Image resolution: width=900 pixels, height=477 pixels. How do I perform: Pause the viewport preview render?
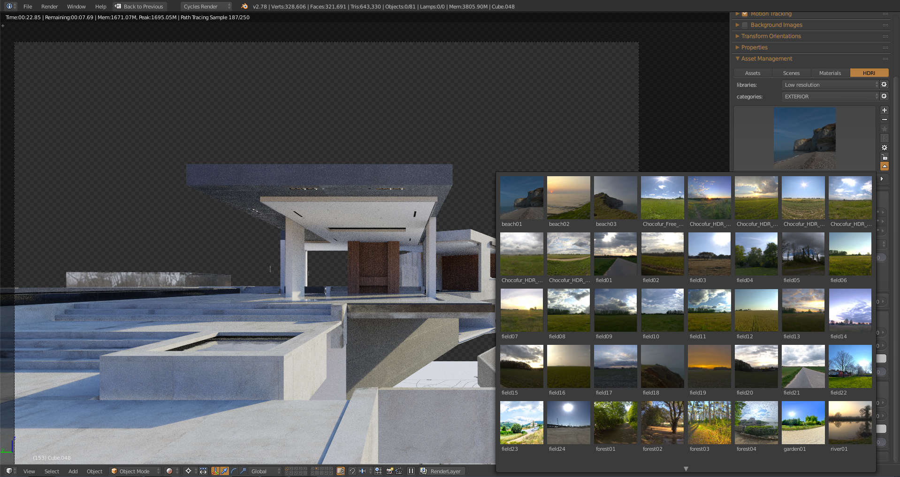pos(411,471)
